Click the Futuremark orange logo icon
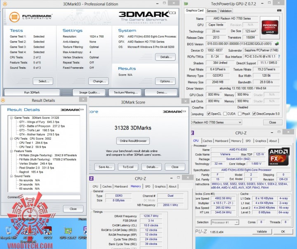The image size is (297, 249). pyautogui.click(x=14, y=17)
